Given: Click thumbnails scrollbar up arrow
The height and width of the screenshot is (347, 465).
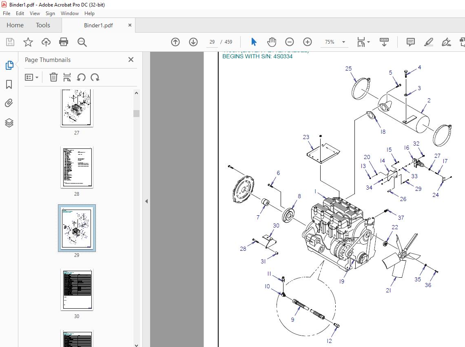Looking at the screenshot, I should coord(136,93).
